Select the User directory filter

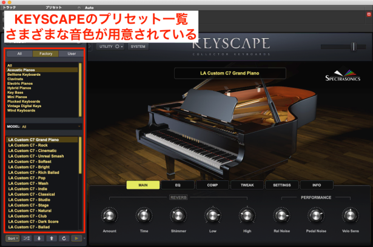coord(72,54)
